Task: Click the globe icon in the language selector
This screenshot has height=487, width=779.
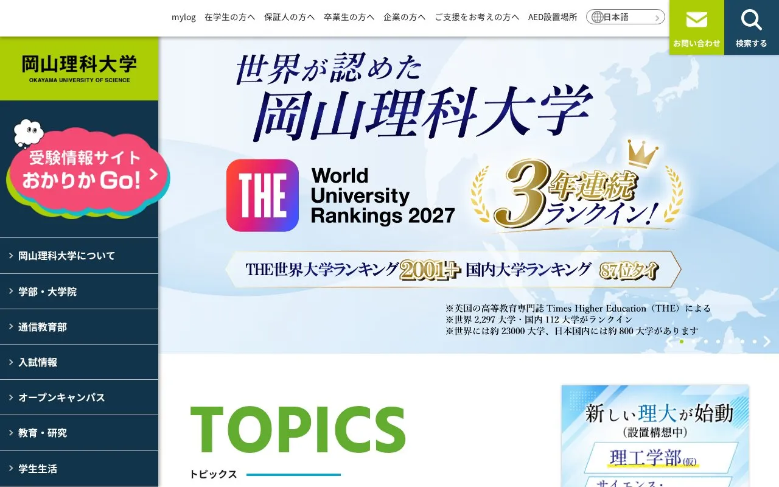Action: [x=597, y=17]
